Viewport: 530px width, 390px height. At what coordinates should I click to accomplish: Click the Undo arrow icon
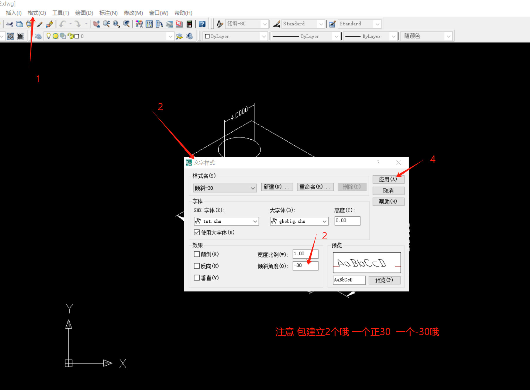62,24
